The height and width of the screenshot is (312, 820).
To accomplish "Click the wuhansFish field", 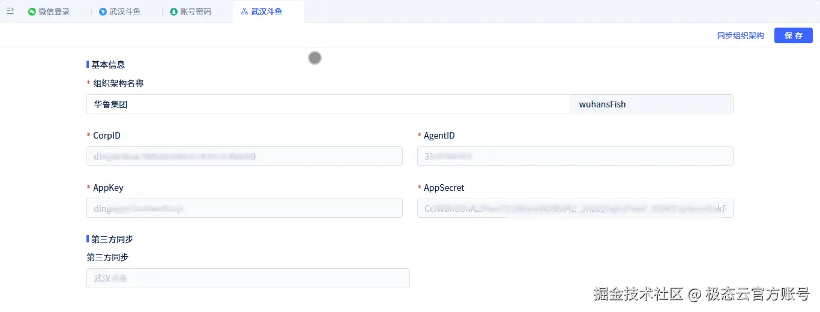I will [x=653, y=104].
